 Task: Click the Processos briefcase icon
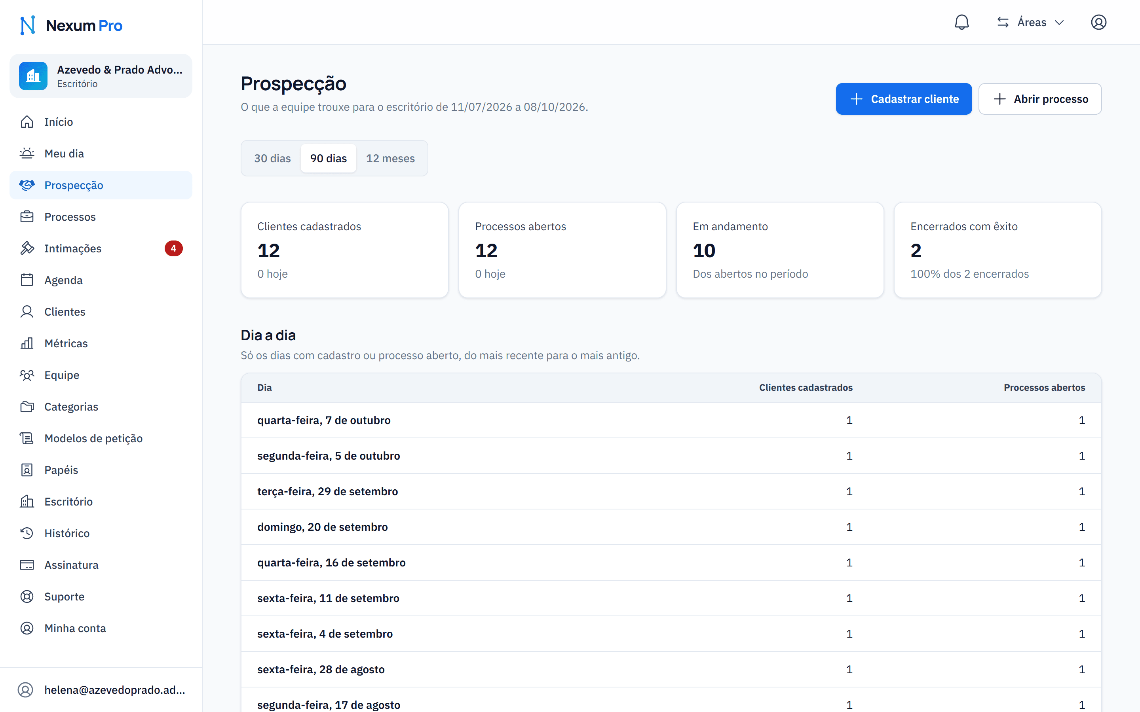27,217
